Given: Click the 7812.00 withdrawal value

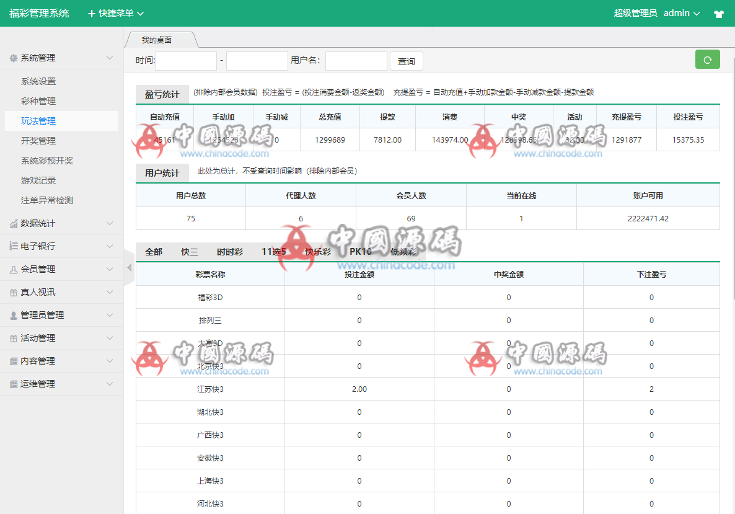Looking at the screenshot, I should coord(388,140).
